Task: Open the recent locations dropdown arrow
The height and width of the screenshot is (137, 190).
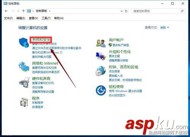Action: pos(18,11)
